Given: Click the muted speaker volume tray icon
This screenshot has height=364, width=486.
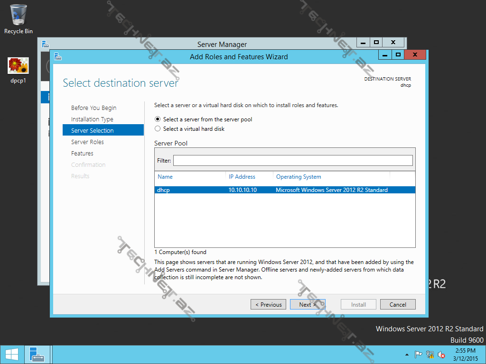Looking at the screenshot, I should 441,355.
